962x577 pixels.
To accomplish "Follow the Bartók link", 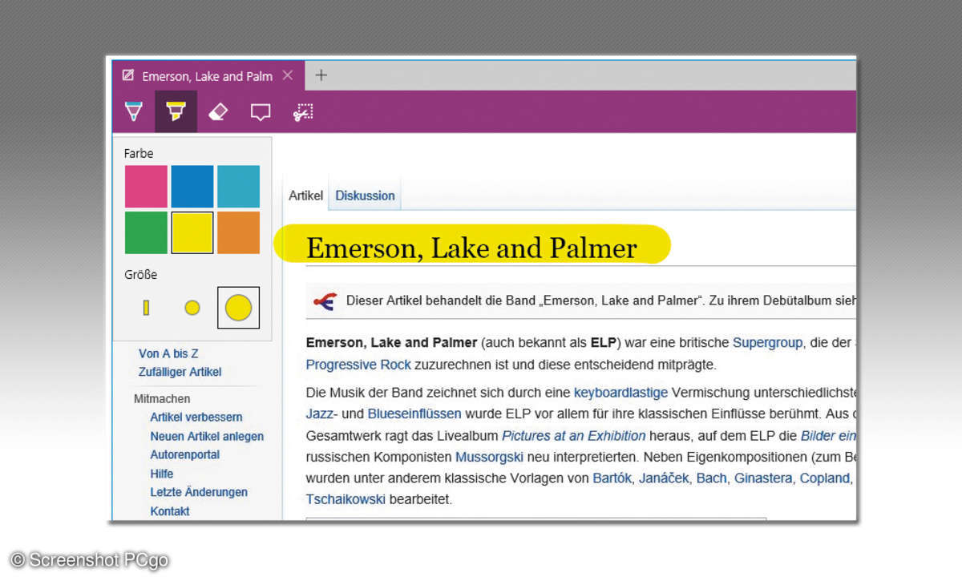I will click(612, 478).
